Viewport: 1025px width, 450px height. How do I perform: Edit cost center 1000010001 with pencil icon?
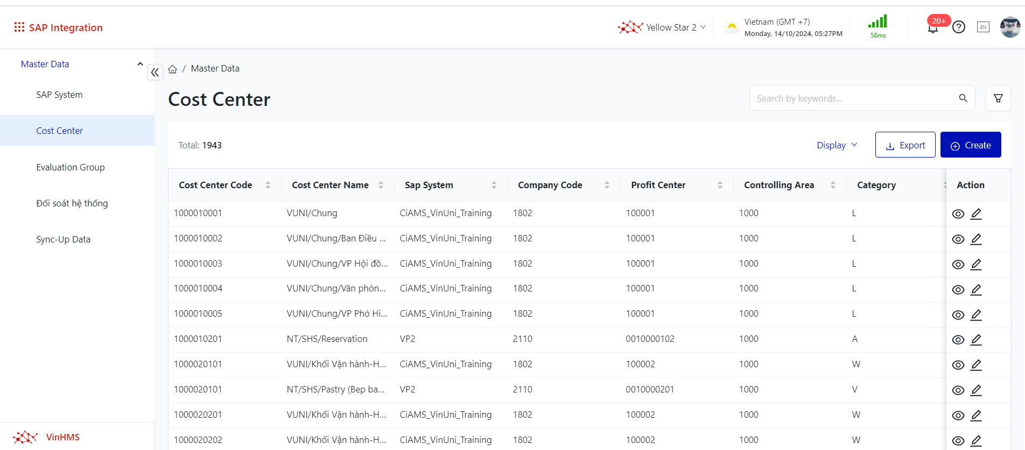click(x=976, y=214)
